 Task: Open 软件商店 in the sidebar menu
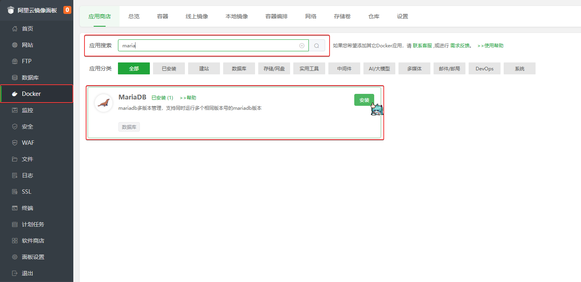(37, 241)
